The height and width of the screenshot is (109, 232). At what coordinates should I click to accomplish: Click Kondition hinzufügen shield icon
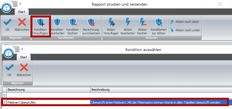click(x=41, y=22)
